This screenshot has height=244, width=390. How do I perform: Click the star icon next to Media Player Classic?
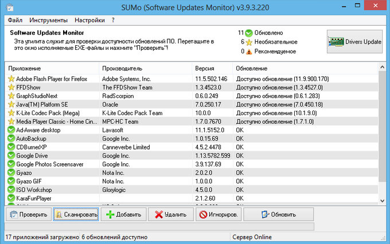coord(11,121)
